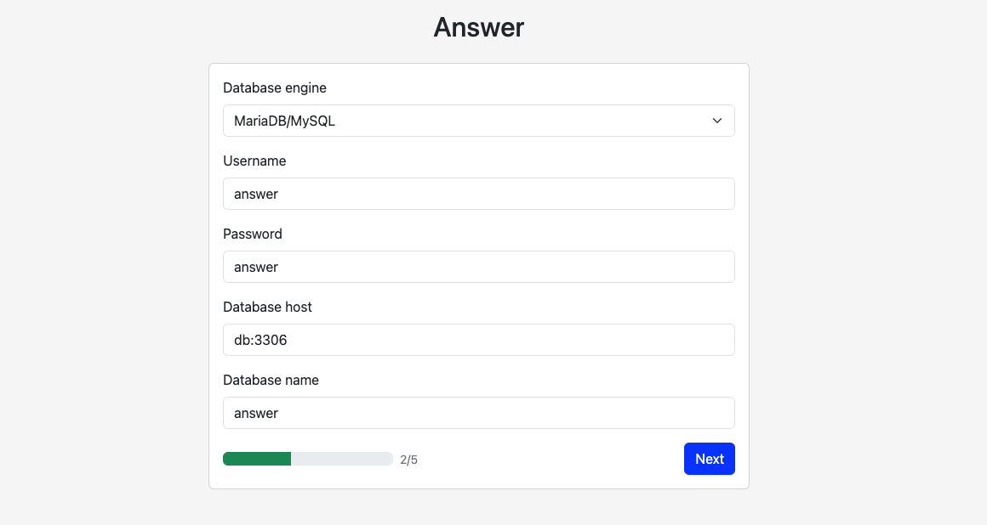Click the gray unfilled progress portion

341,459
